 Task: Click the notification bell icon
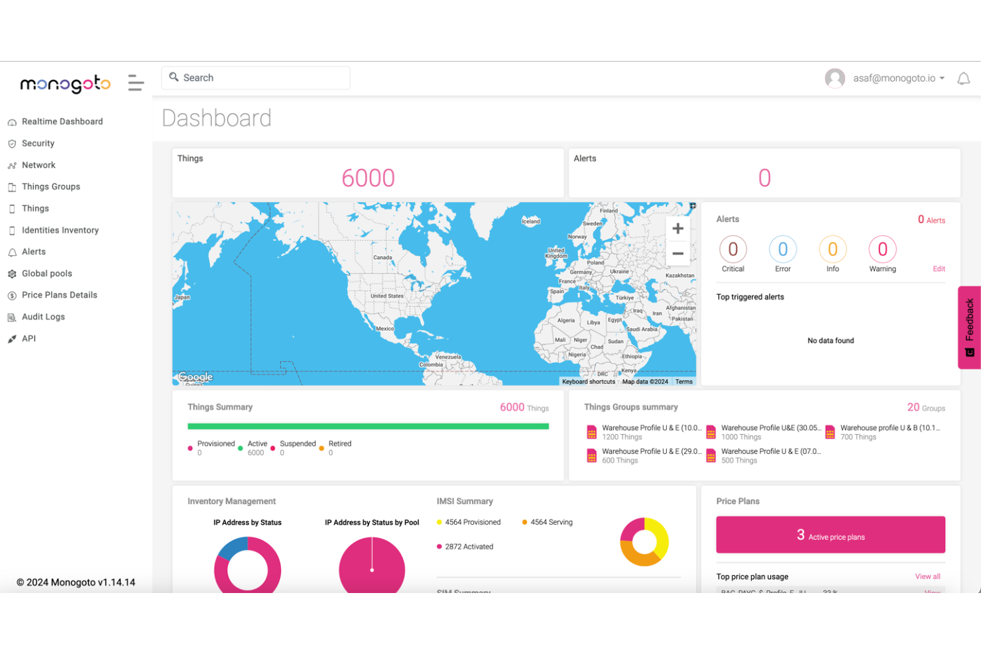[x=963, y=78]
